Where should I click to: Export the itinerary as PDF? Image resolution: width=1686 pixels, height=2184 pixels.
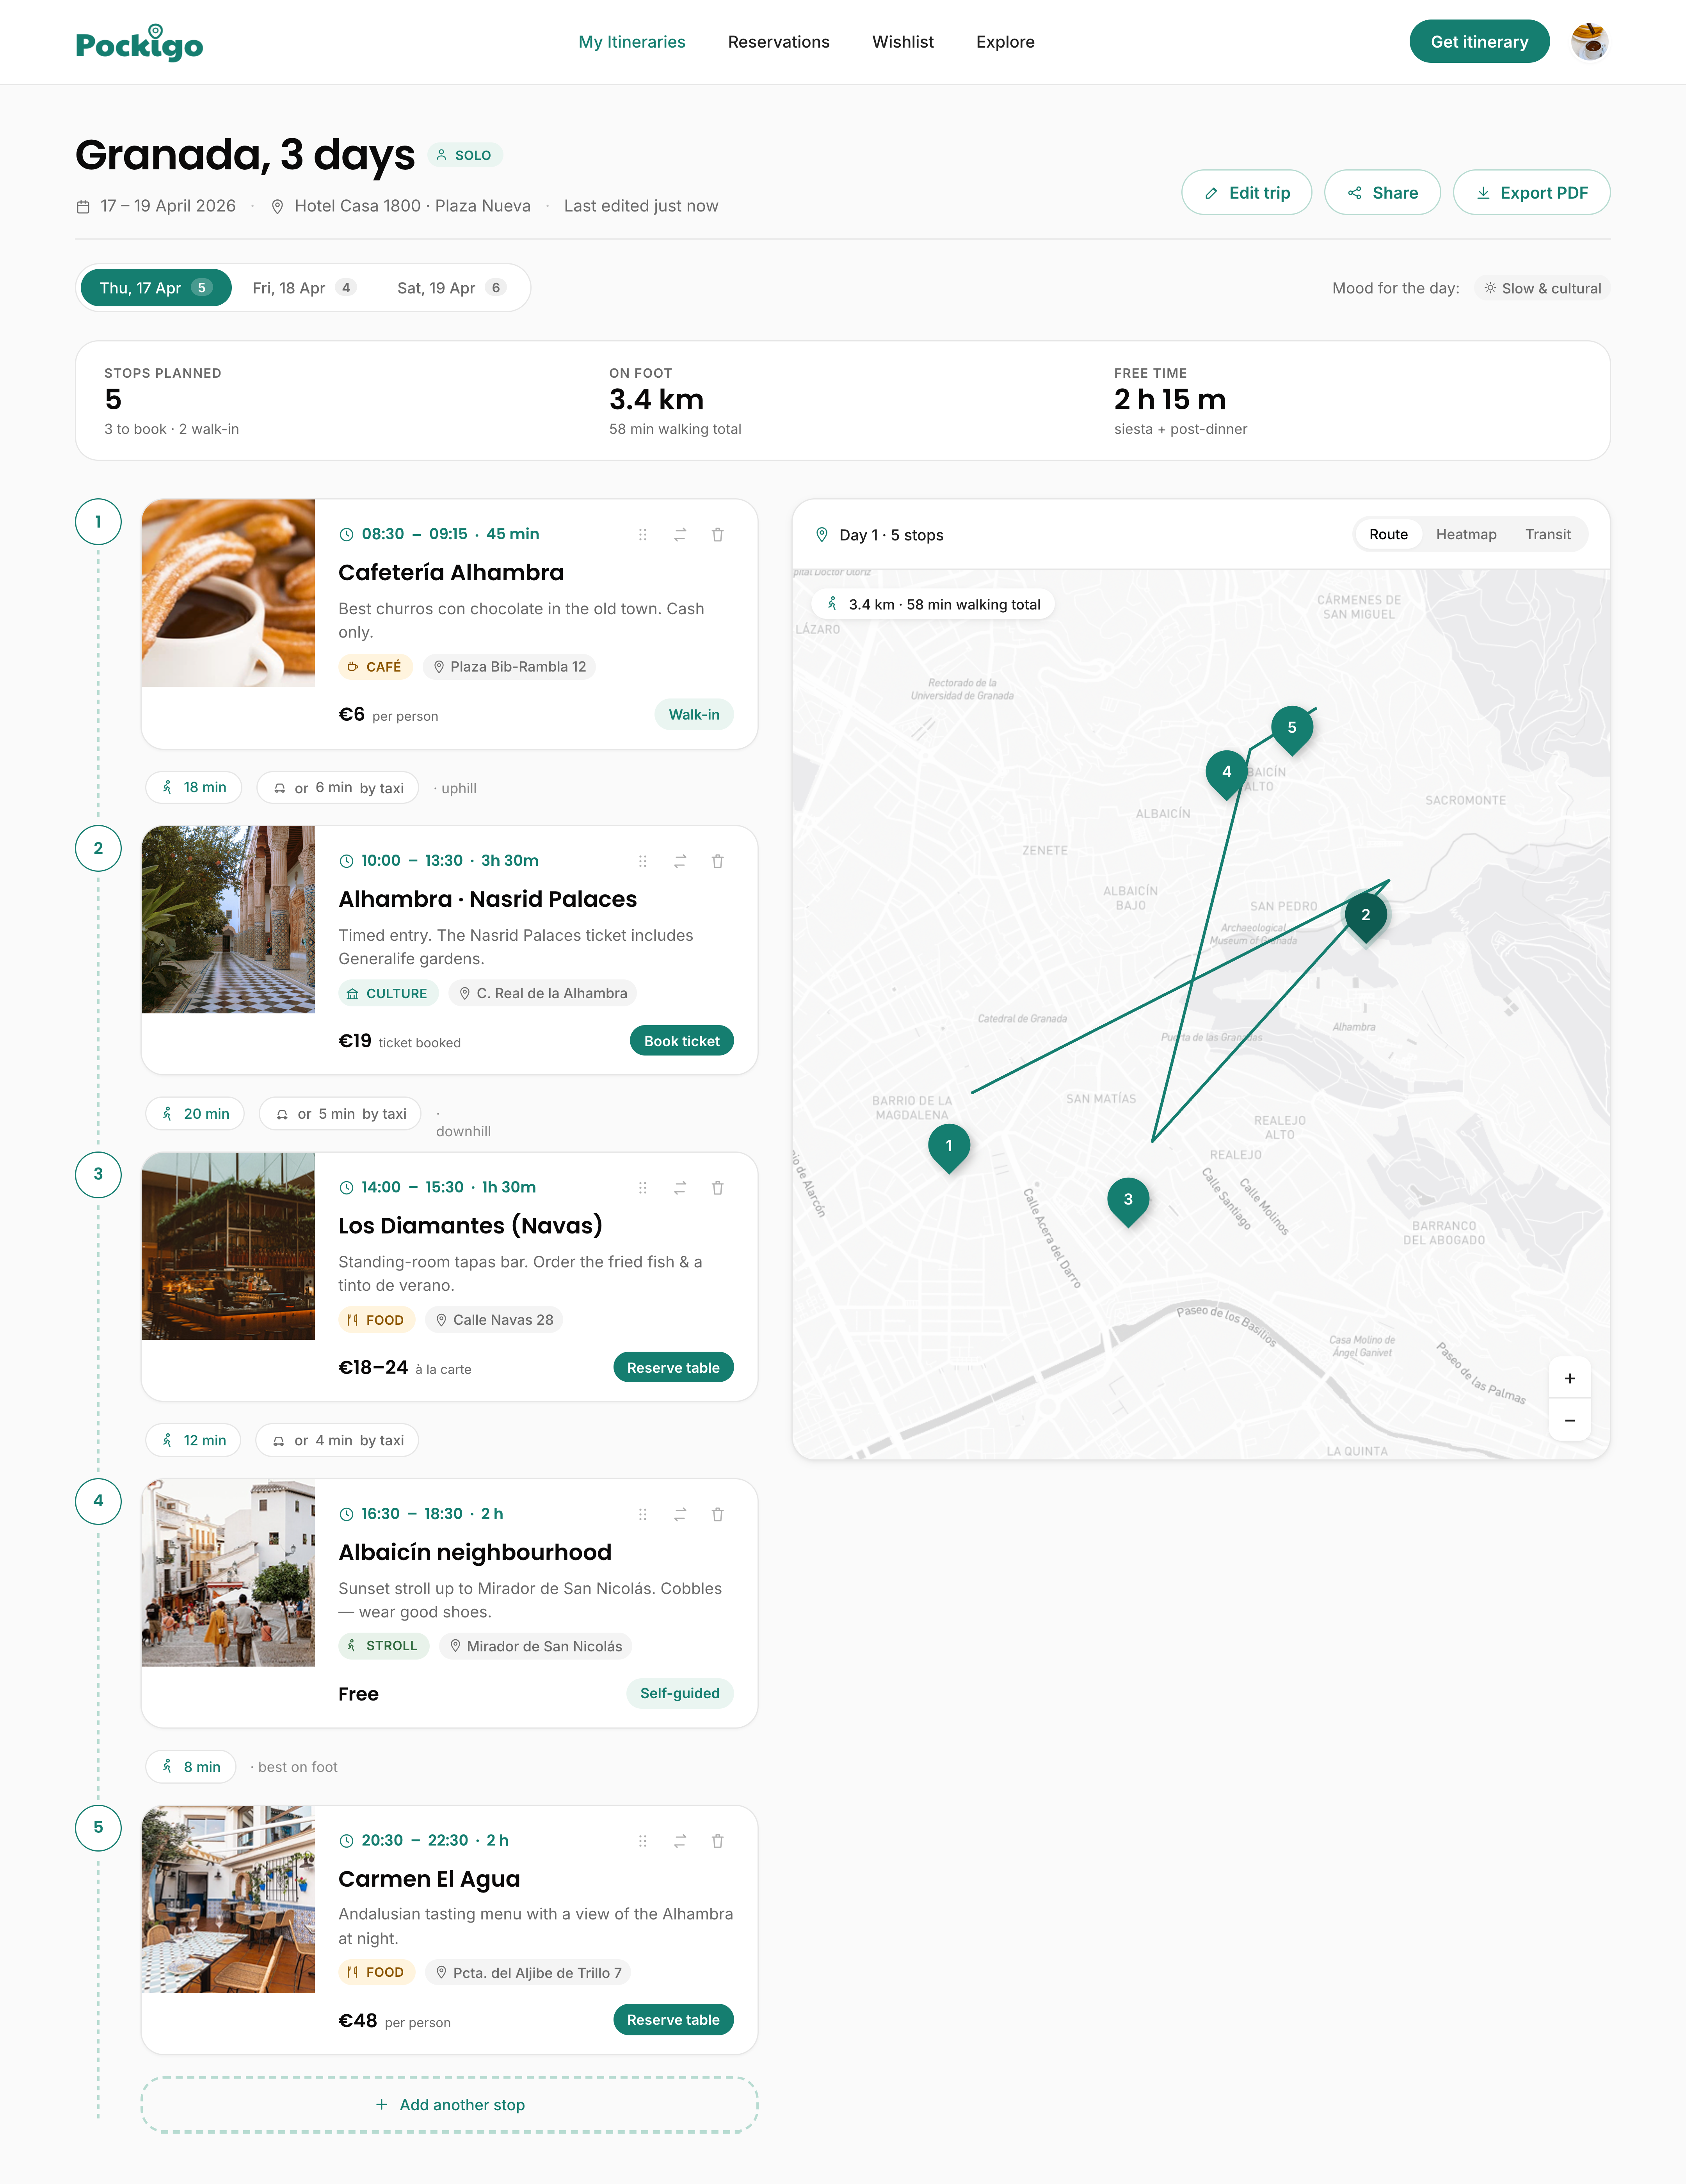click(1531, 192)
